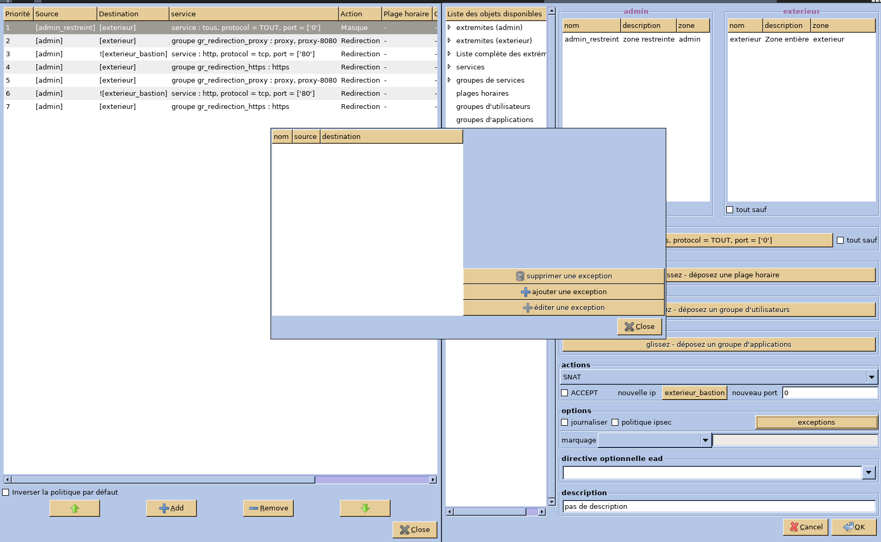This screenshot has width=881, height=542.
Task: Click supprimer une exception trash button
Action: point(563,276)
